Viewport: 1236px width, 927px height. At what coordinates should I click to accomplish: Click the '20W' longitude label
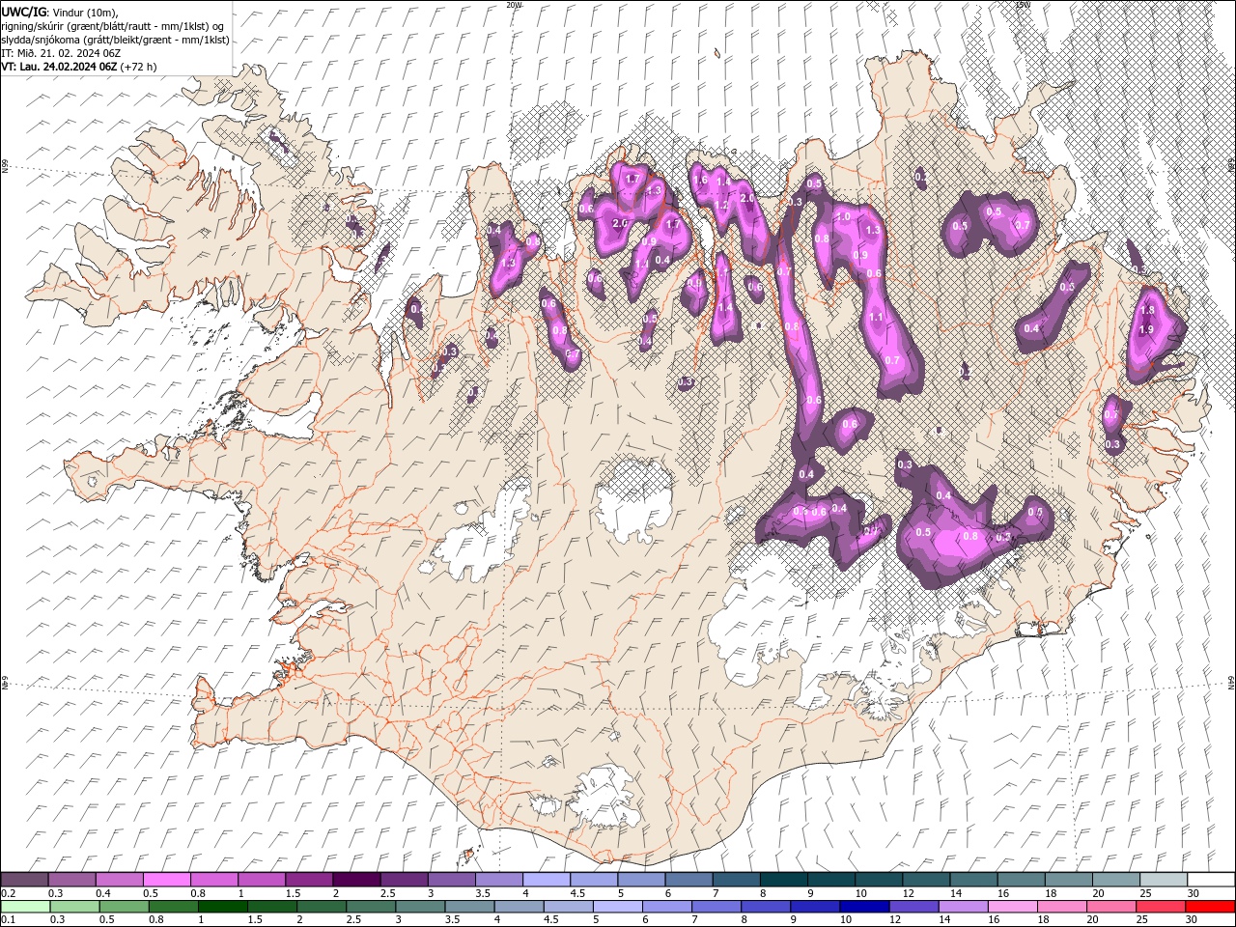coord(514,5)
